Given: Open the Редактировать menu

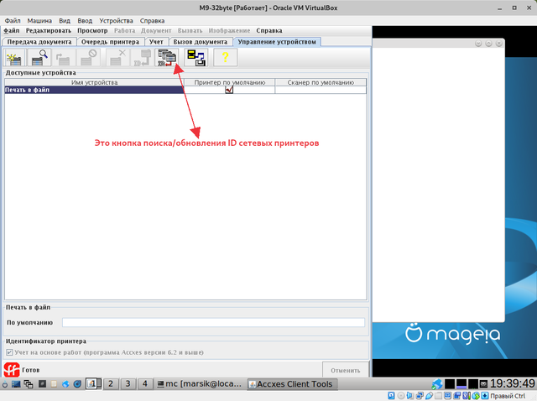Looking at the screenshot, I should pyautogui.click(x=49, y=30).
